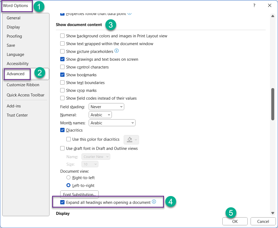
Task: Select the Right-to-left document view
Action: point(68,178)
